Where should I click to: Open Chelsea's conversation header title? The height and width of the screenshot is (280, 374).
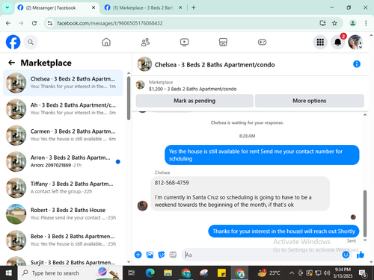click(215, 65)
